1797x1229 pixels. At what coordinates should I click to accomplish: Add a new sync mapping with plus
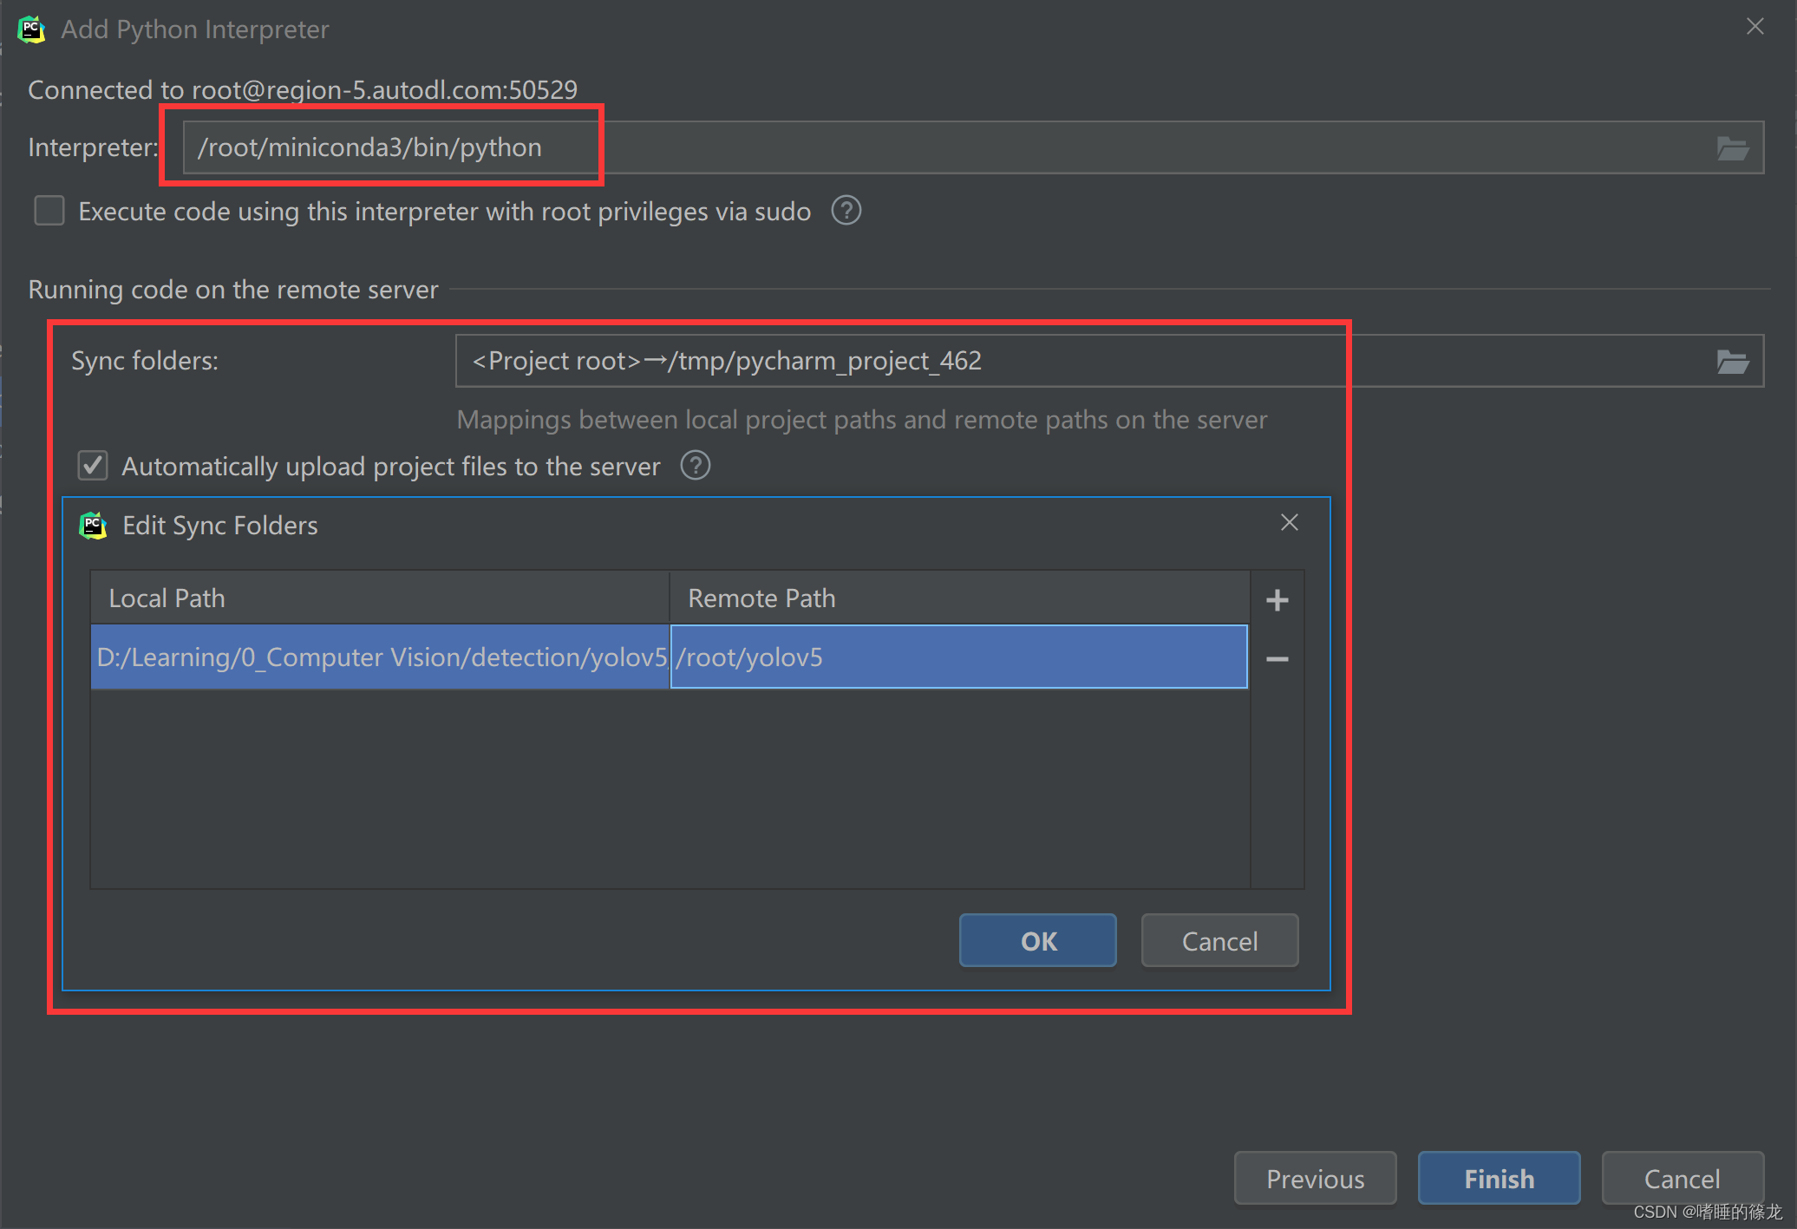(x=1277, y=599)
